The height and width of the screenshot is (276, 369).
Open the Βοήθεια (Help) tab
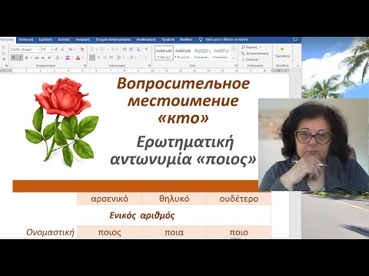click(186, 40)
